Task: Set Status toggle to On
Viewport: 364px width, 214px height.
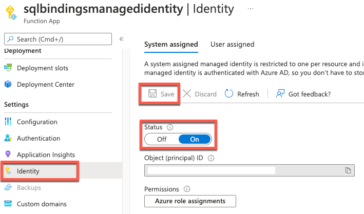Action: (195, 139)
